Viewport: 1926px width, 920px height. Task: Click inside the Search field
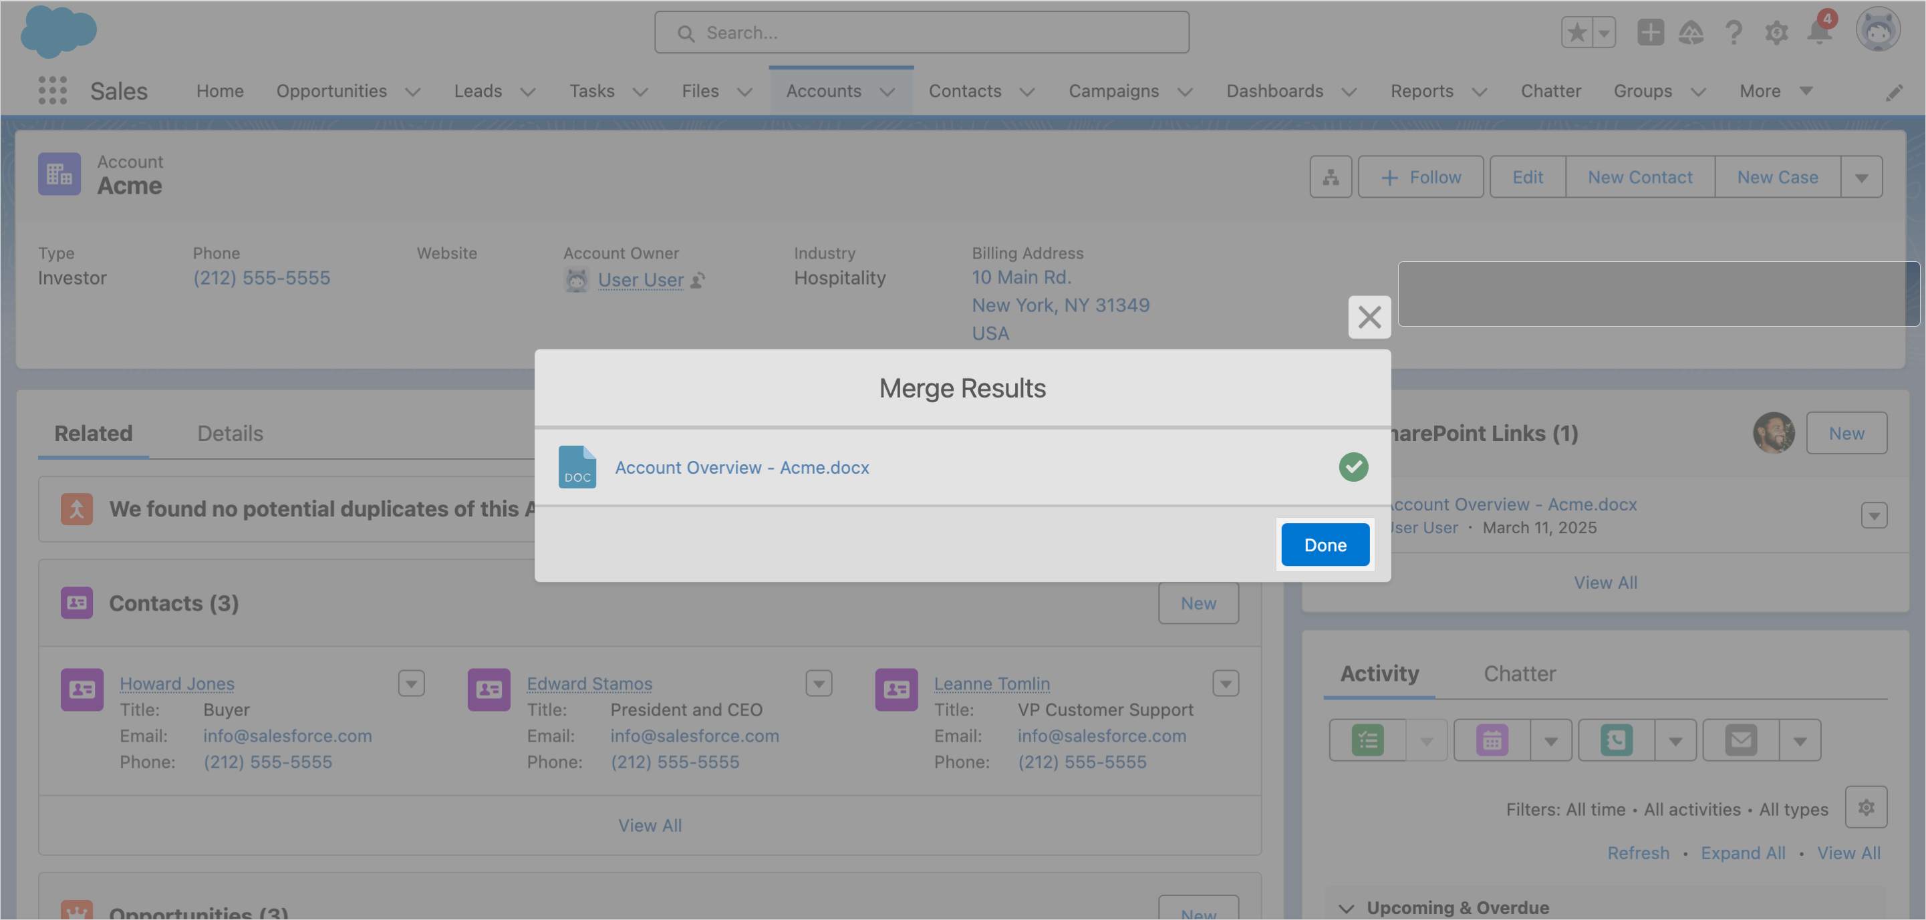(921, 32)
